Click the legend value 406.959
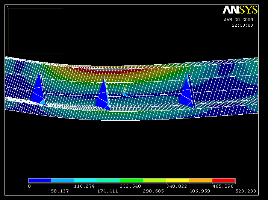 coord(200,191)
